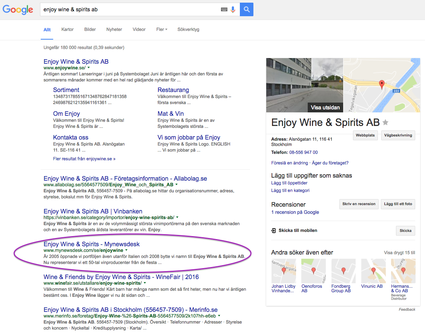Open the Enjoy Wine & Spirits AB result
Screen dimensions: 425x333
[76, 61]
